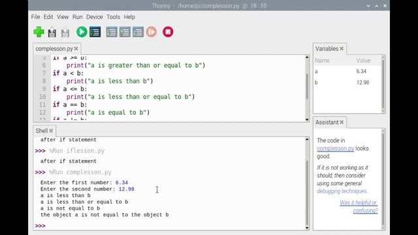Click the Step over debug icon

[x=112, y=32]
